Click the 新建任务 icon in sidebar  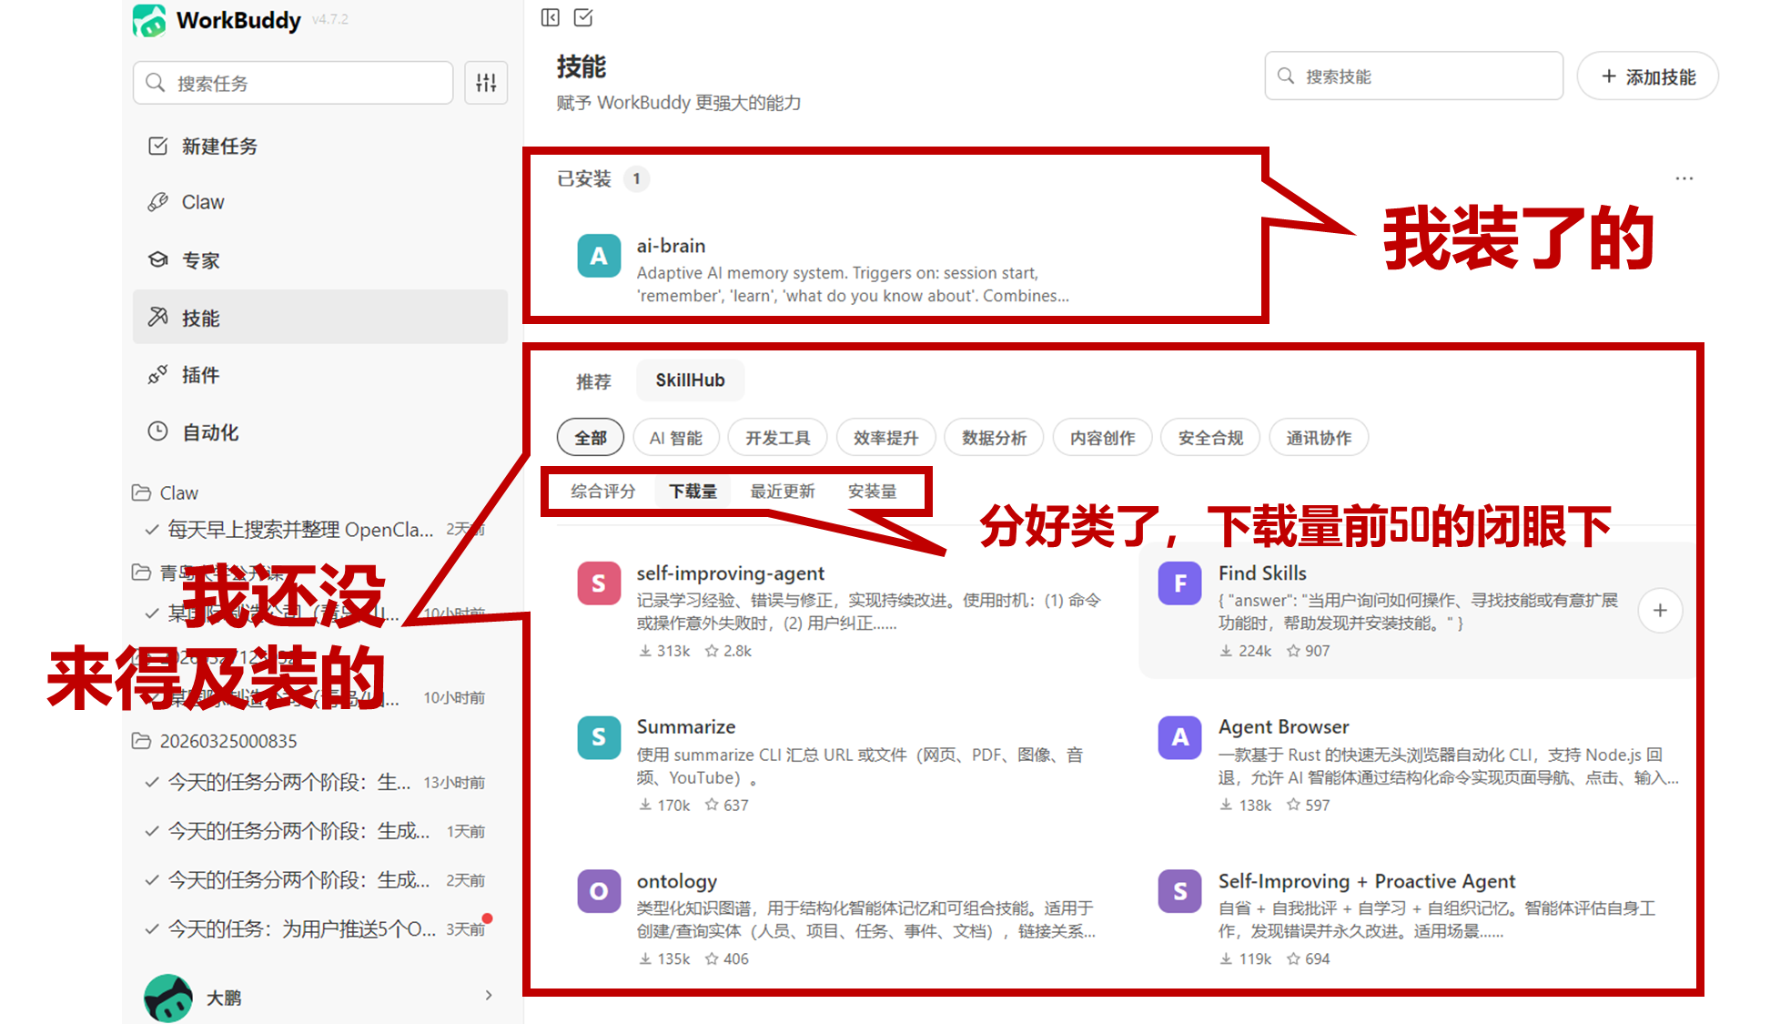[157, 146]
